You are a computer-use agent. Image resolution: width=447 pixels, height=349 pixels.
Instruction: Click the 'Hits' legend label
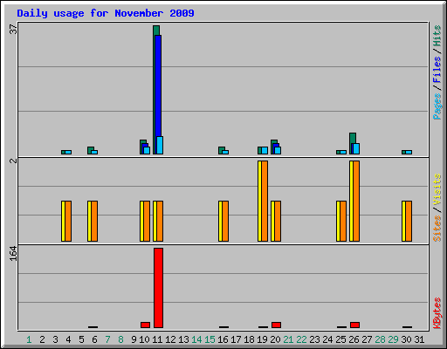pyautogui.click(x=437, y=36)
